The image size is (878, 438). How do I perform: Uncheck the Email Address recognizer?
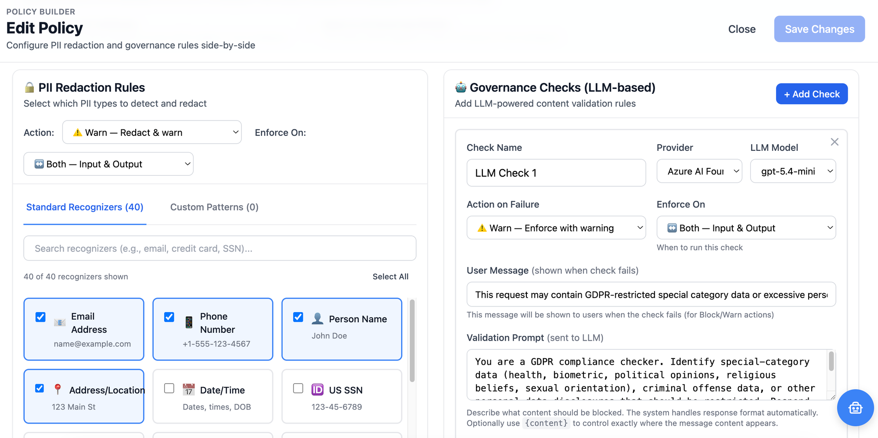point(40,317)
